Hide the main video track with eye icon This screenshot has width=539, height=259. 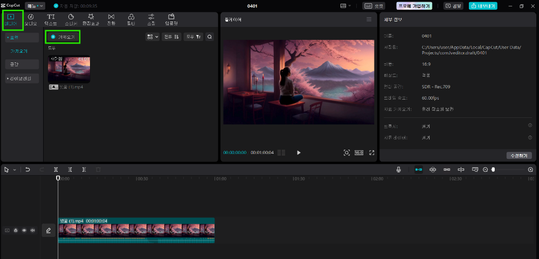point(24,230)
